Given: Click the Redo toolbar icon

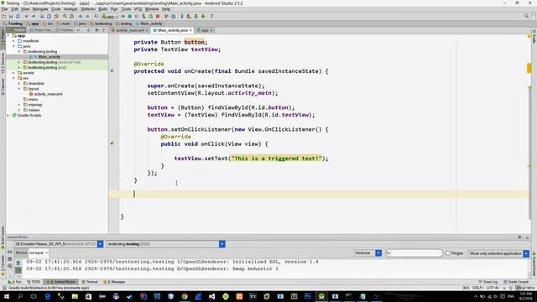Looking at the screenshot, I should pyautogui.click(x=34, y=17).
